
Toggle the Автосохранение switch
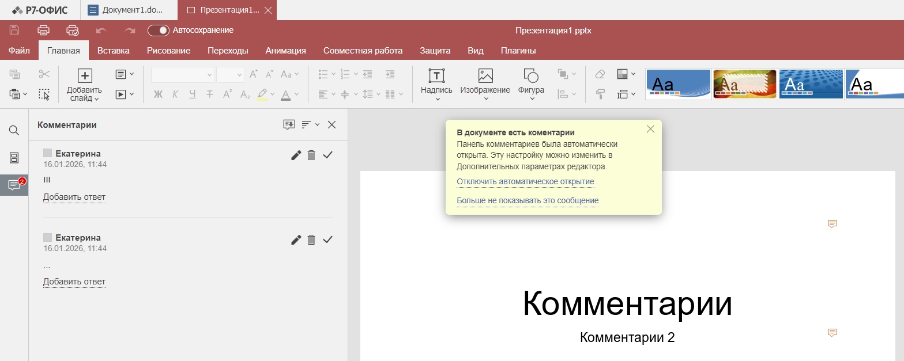(159, 31)
